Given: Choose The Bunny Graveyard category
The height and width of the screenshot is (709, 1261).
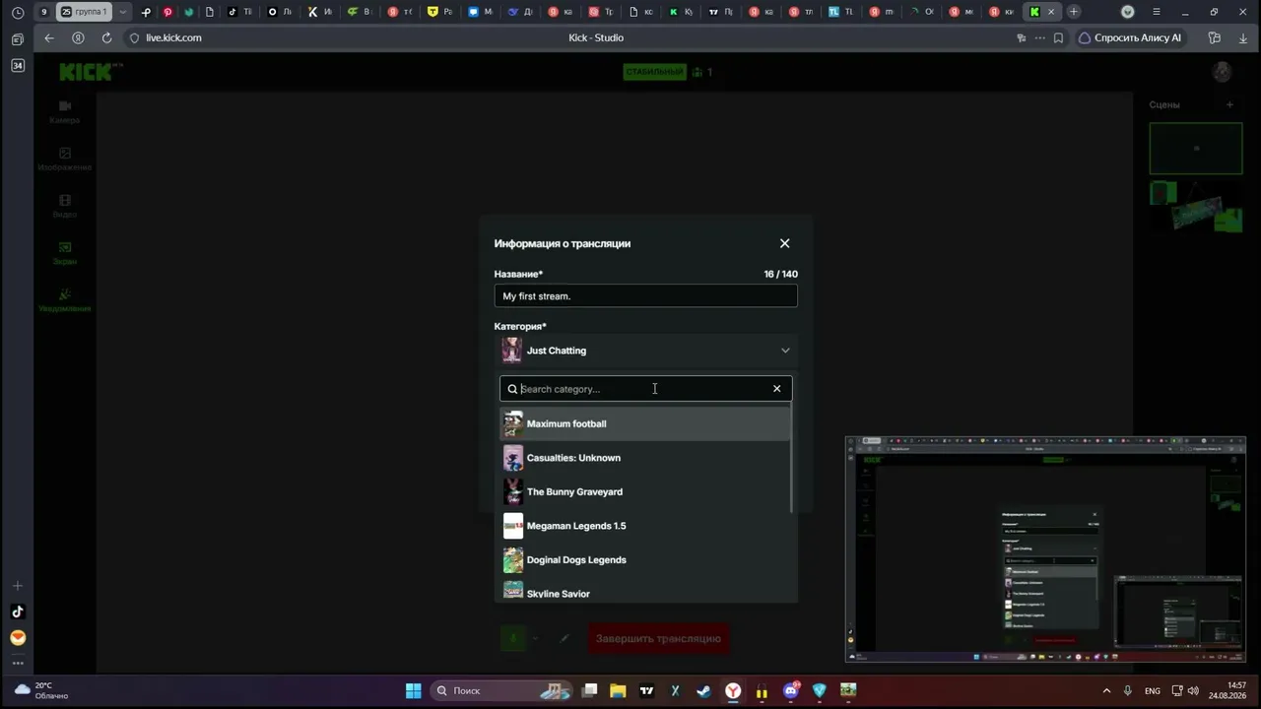Looking at the screenshot, I should (645, 491).
